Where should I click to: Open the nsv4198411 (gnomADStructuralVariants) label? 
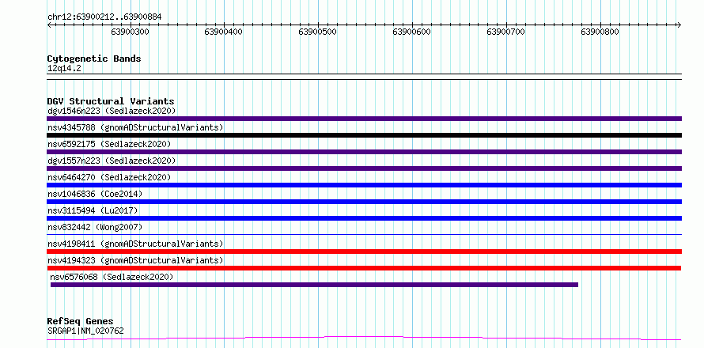click(x=135, y=244)
